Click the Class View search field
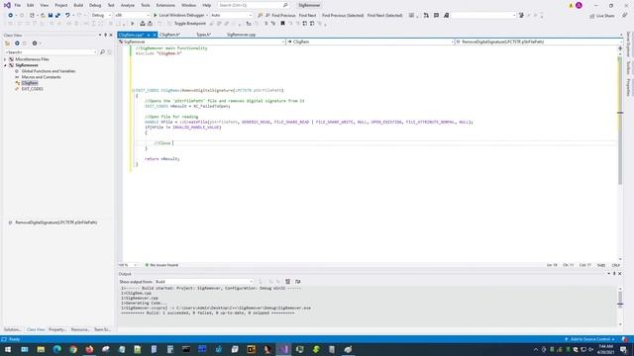This screenshot has width=634, height=356. tap(51, 52)
